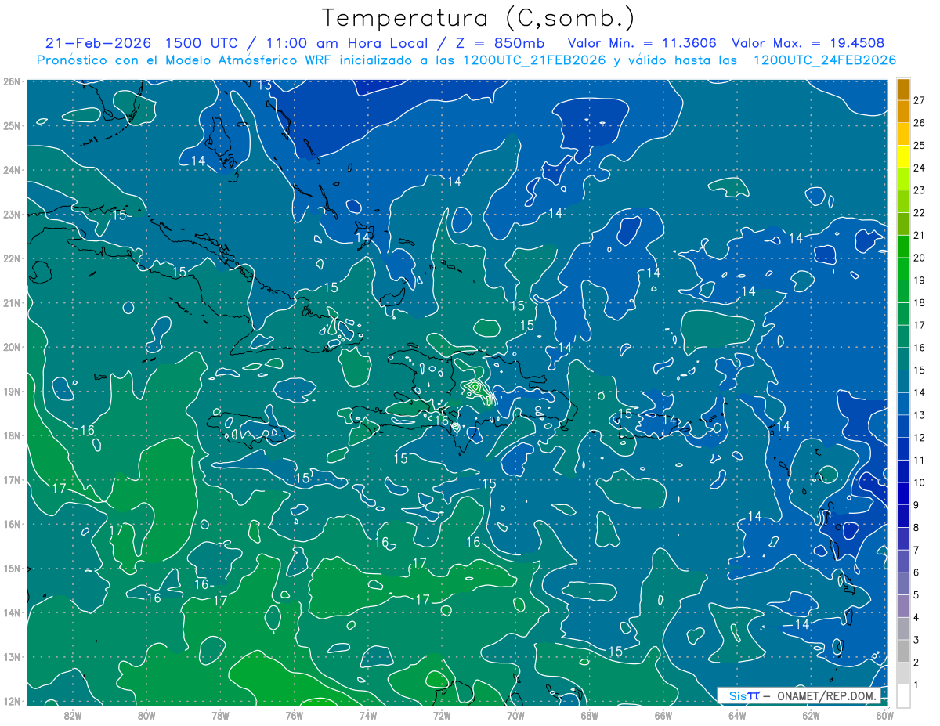Click the dark blue swatch between 9 and 10
Screen dimensions: 940x726
point(903,494)
